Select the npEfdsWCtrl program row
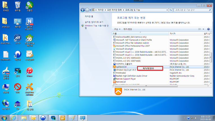215x121 pixels. [x=161, y=67]
